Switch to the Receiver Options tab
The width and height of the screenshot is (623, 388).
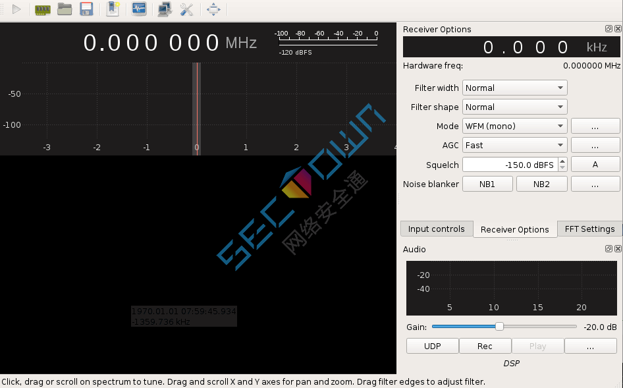tap(514, 229)
